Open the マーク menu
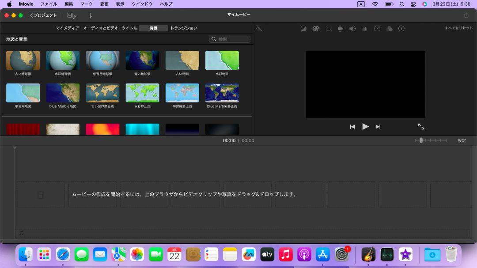The height and width of the screenshot is (268, 477). coord(87,4)
